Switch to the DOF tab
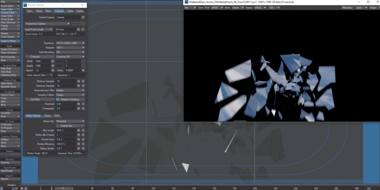Image resolution: width=380 pixels, height=190 pixels. click(x=57, y=116)
